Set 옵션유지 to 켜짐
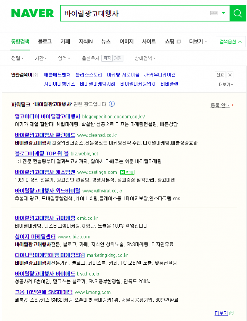 click(118, 58)
